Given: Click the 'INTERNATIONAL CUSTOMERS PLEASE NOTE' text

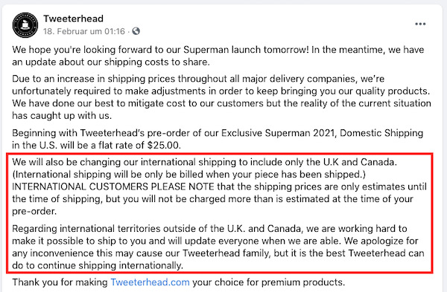Looking at the screenshot, I should (x=113, y=186).
